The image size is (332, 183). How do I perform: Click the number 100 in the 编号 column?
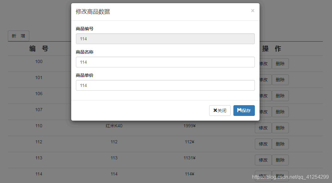(x=39, y=62)
